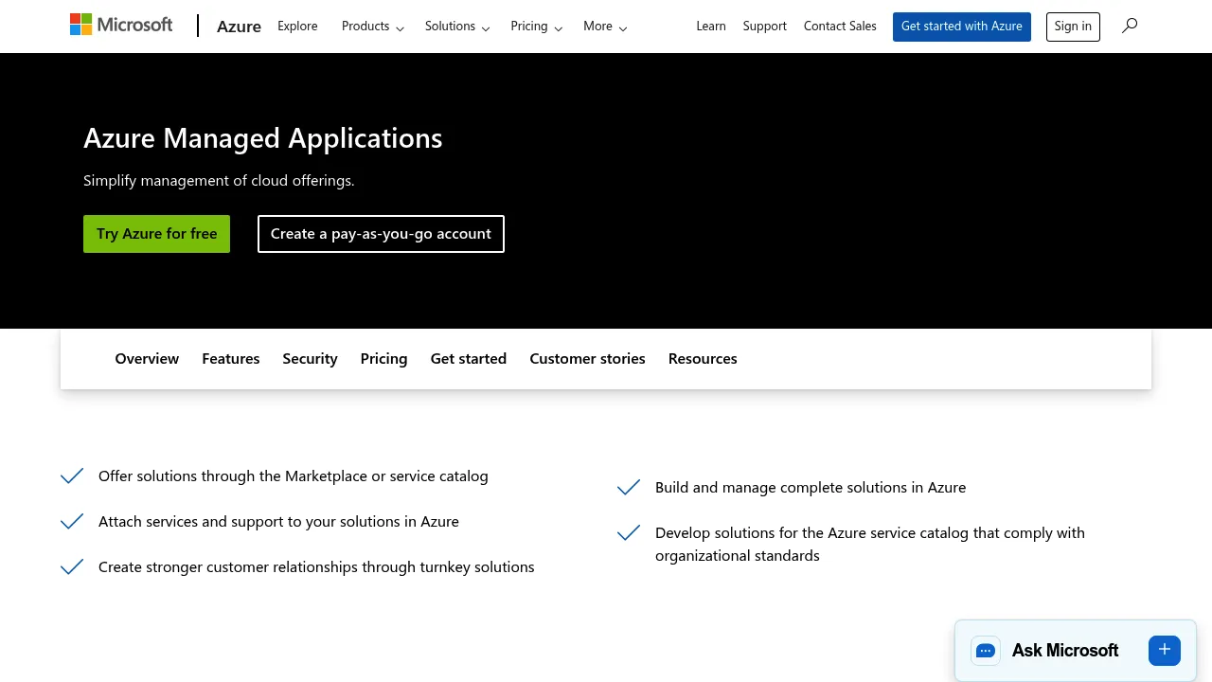Select the Security tab
Viewport: 1212px width, 682px height.
[x=310, y=359]
